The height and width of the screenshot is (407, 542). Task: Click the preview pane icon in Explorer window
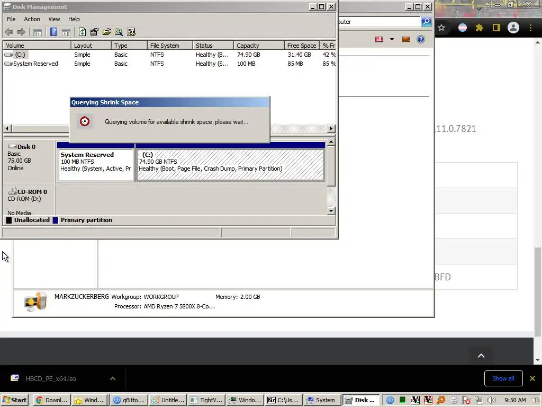pyautogui.click(x=406, y=39)
